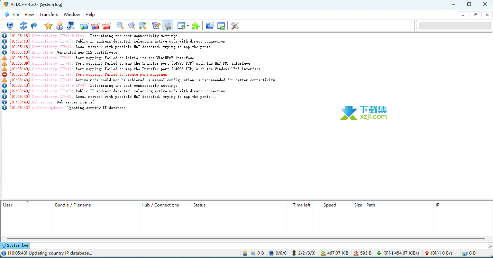Sort by Bundle / Filename column header

click(x=96, y=205)
